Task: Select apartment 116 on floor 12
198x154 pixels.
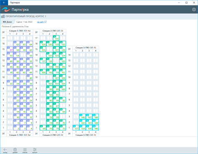Action: [63, 66]
